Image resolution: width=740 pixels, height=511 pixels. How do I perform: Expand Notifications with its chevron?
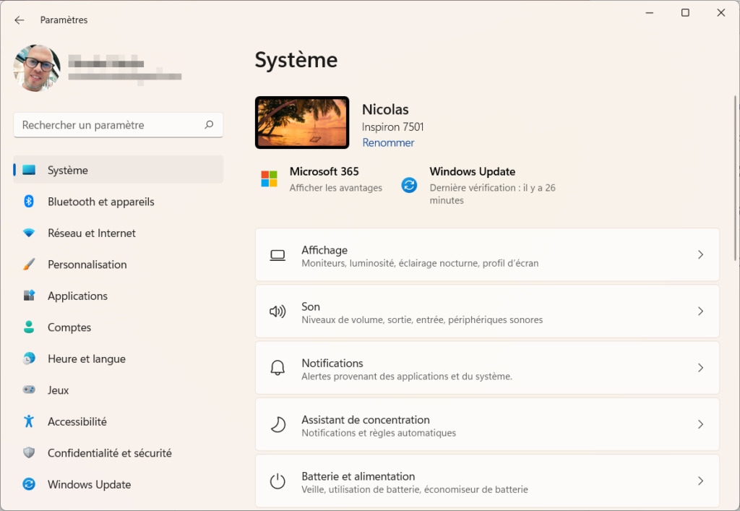[x=700, y=368]
